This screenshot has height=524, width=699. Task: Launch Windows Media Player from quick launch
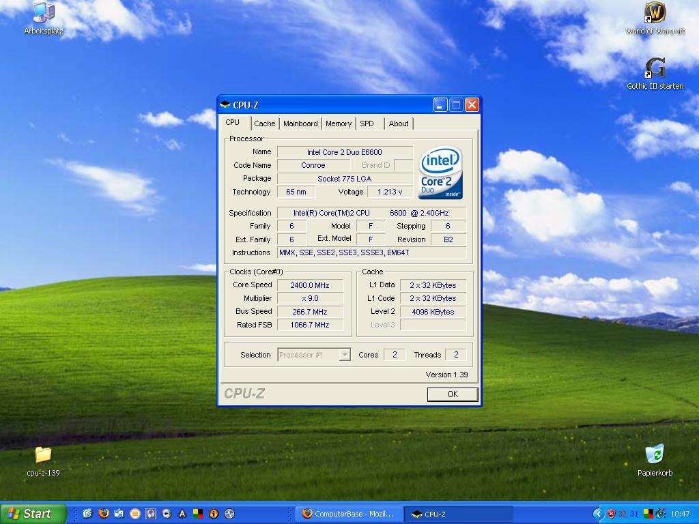point(167,514)
